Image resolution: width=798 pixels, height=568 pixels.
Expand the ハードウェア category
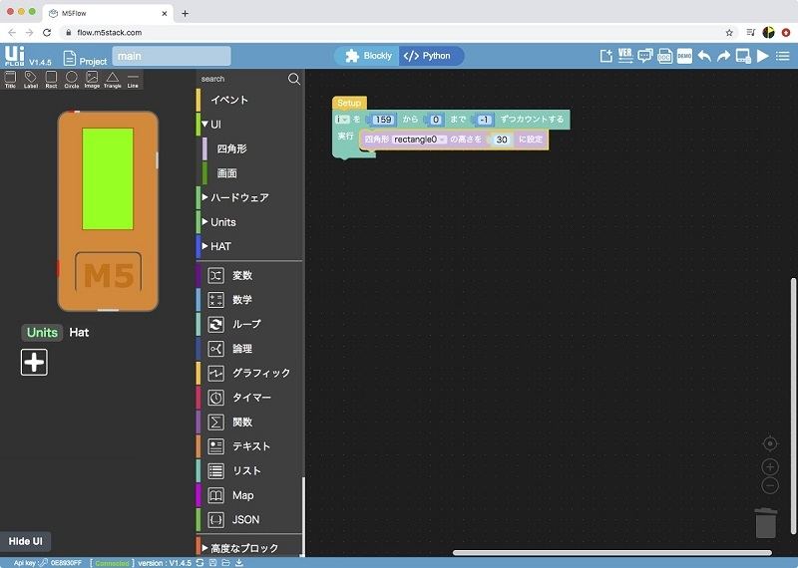click(x=238, y=197)
